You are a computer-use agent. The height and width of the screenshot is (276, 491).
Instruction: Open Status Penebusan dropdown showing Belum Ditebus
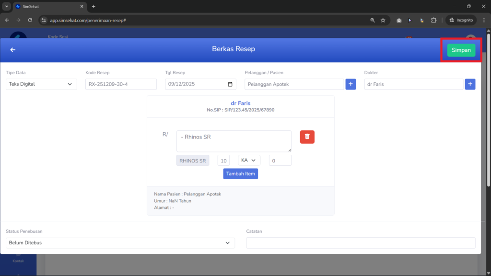[120, 243]
